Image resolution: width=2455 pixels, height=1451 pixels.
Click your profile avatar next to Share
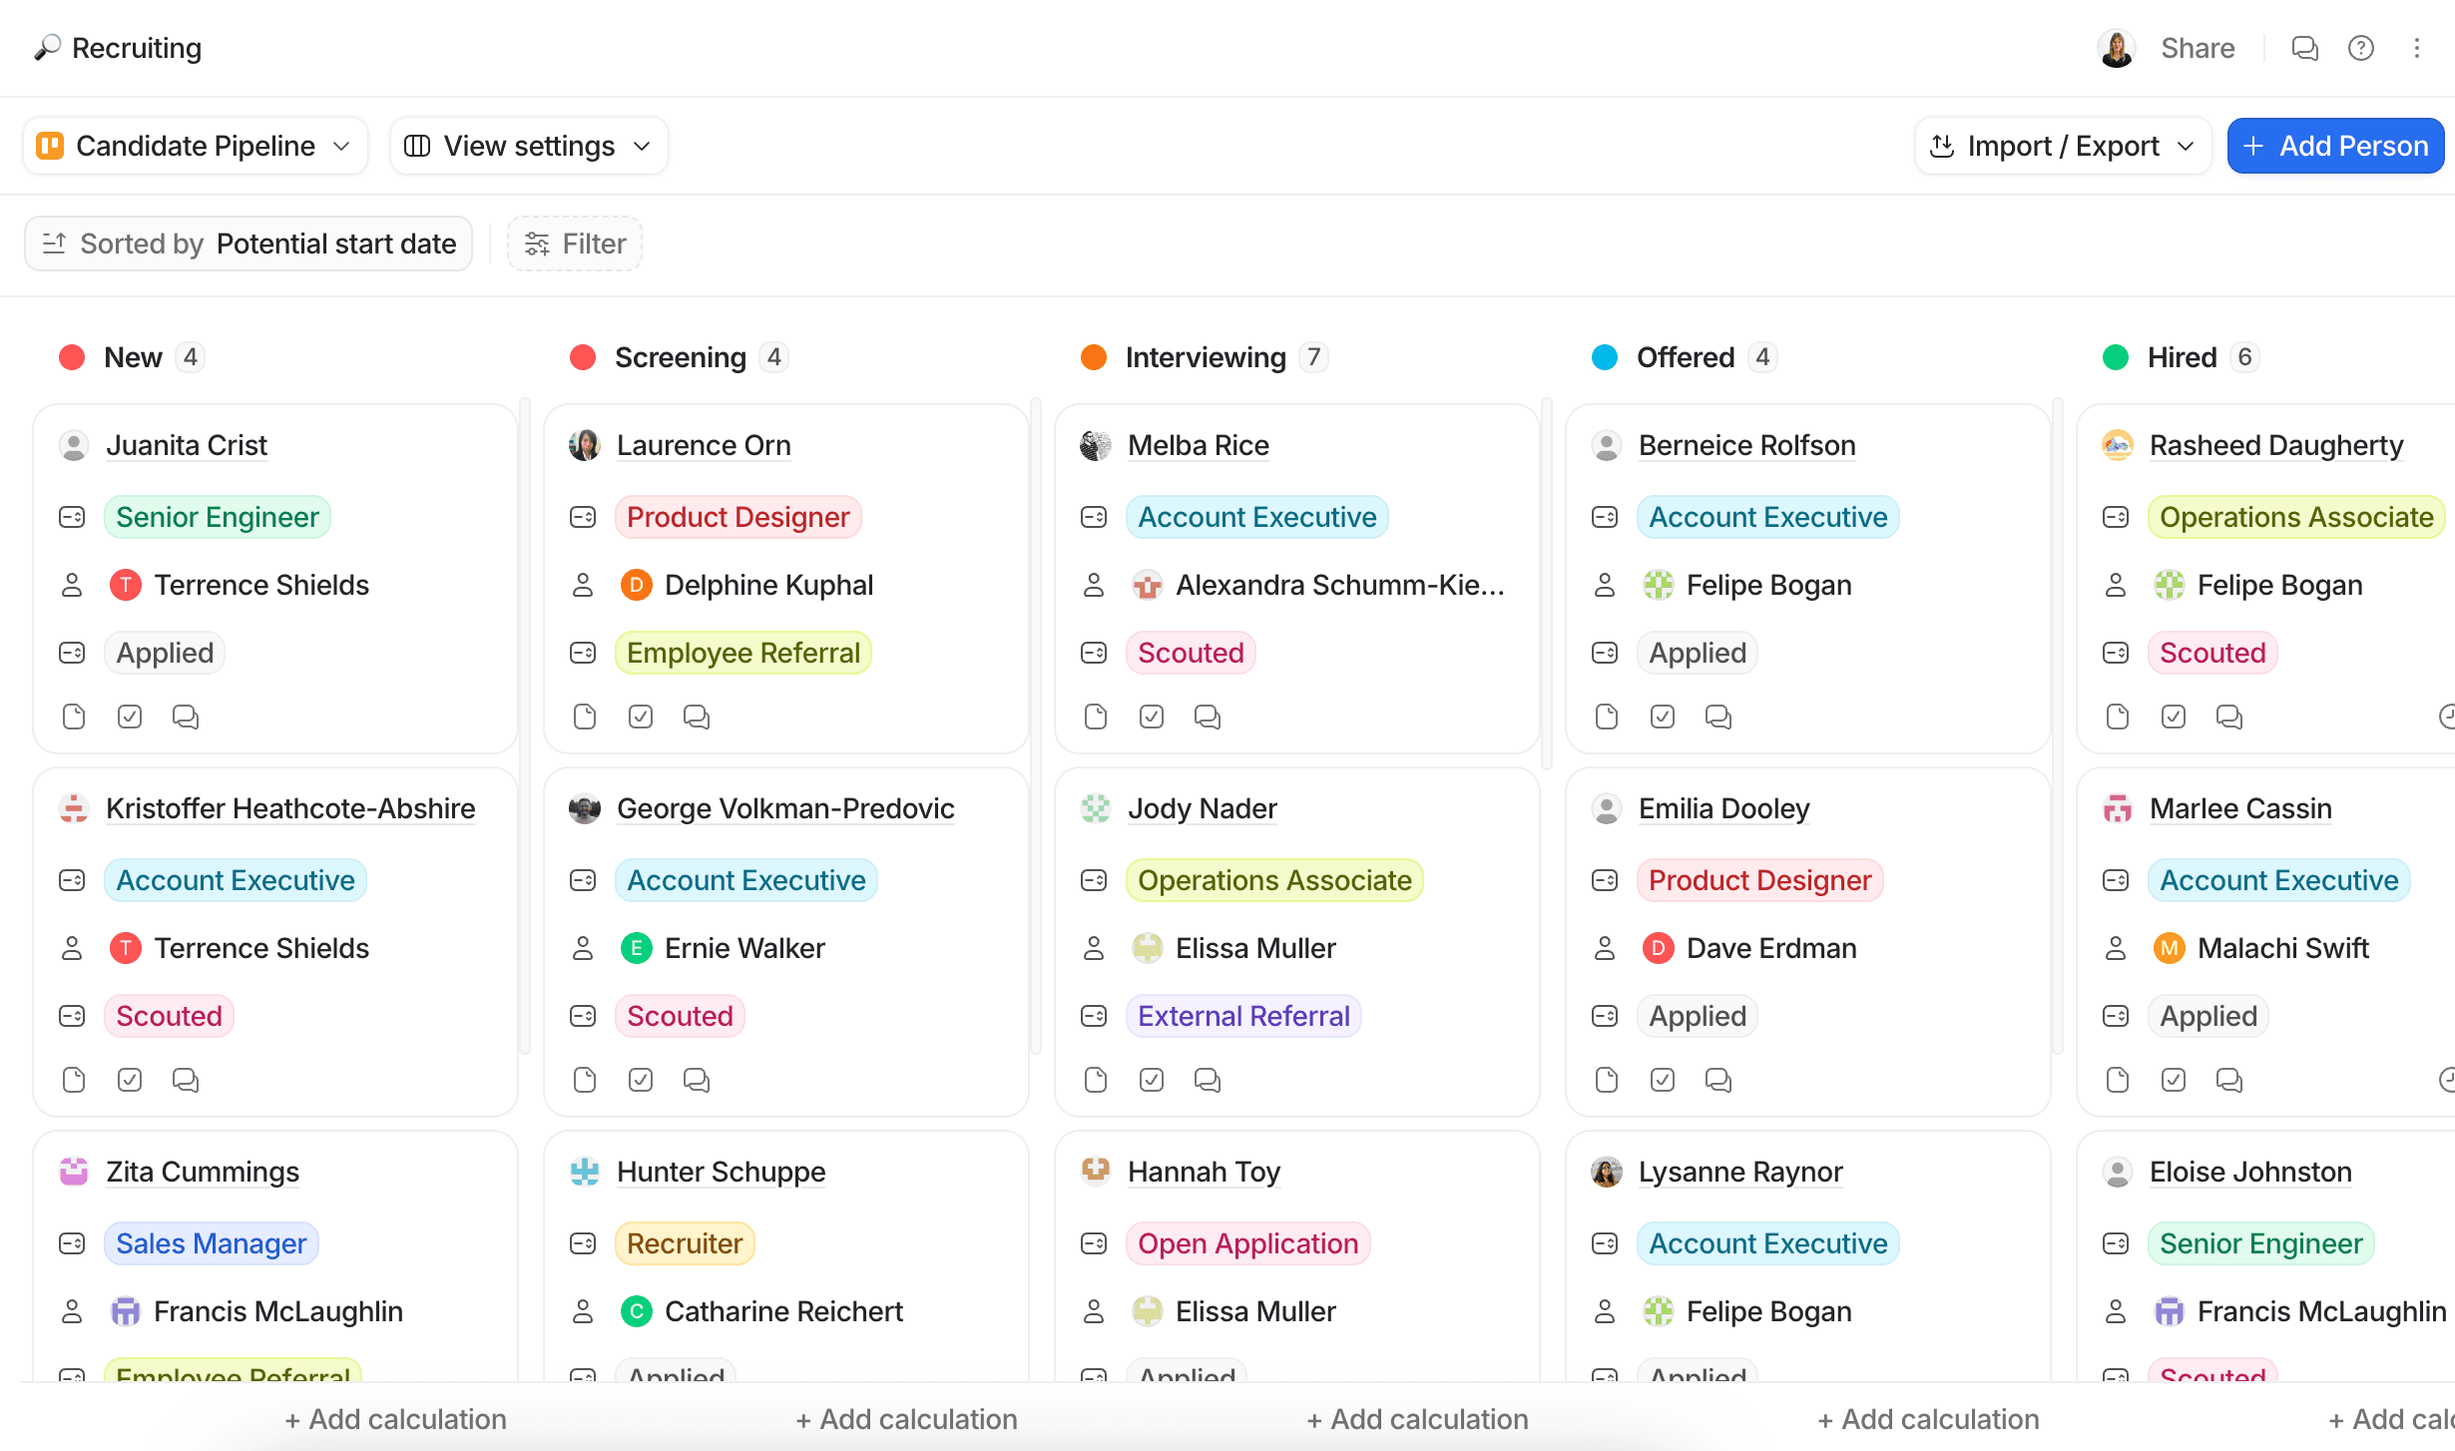point(2117,47)
